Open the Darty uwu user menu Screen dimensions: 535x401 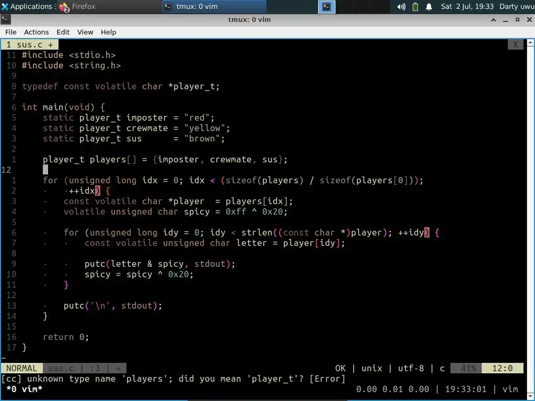pyautogui.click(x=517, y=6)
